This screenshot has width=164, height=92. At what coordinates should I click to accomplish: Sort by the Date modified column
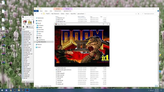tap(81, 17)
